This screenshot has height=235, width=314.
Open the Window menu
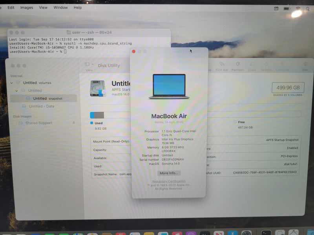click(x=61, y=7)
